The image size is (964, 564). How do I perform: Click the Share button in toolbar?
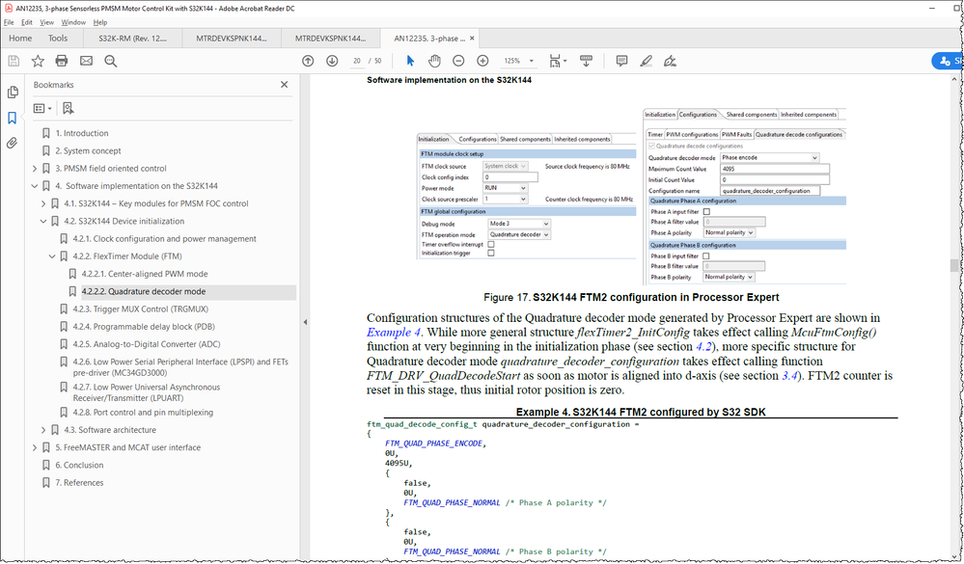coord(948,61)
